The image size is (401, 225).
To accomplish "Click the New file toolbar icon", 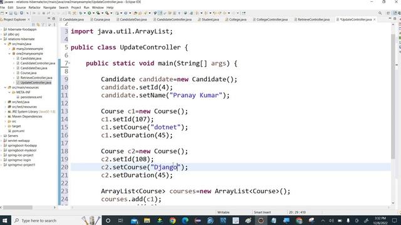I will [x=3, y=13].
